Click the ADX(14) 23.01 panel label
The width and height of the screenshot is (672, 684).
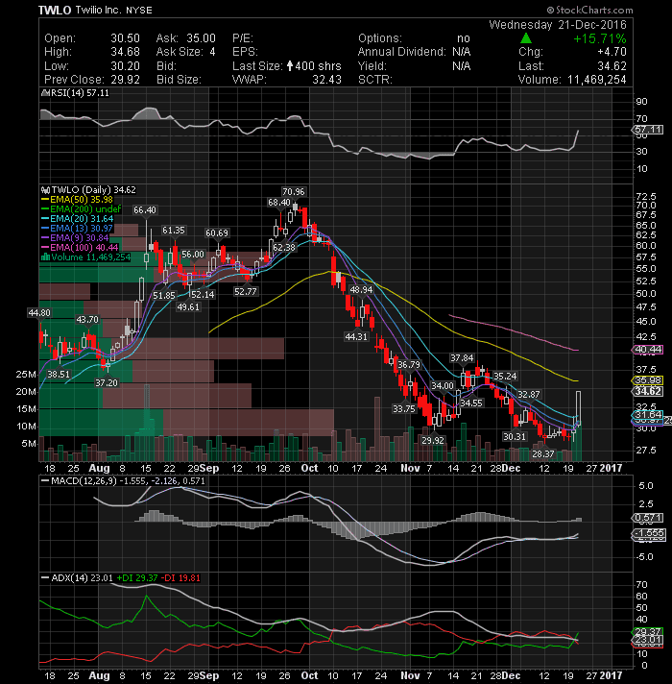coord(77,578)
